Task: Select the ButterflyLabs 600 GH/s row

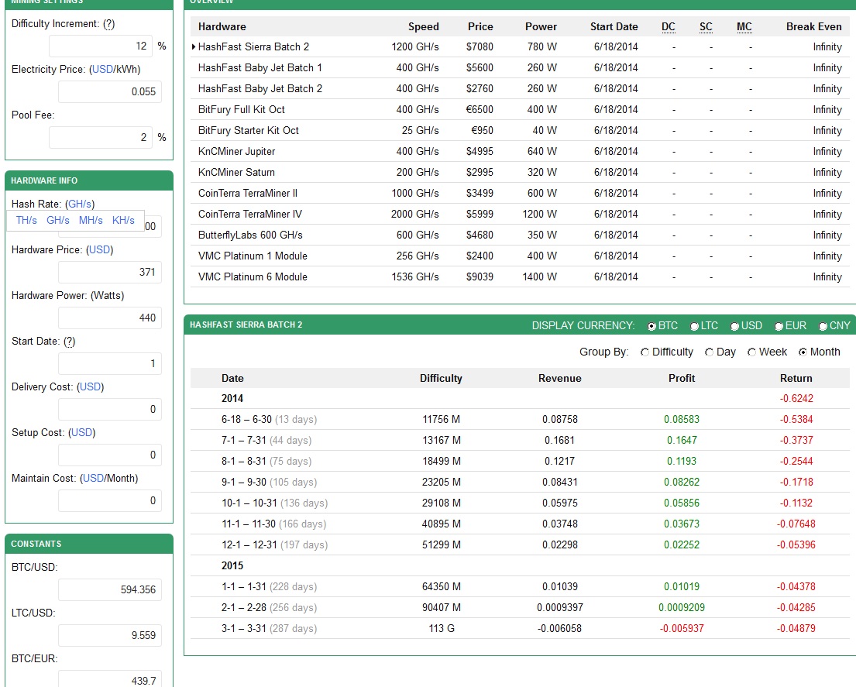Action: [x=520, y=235]
